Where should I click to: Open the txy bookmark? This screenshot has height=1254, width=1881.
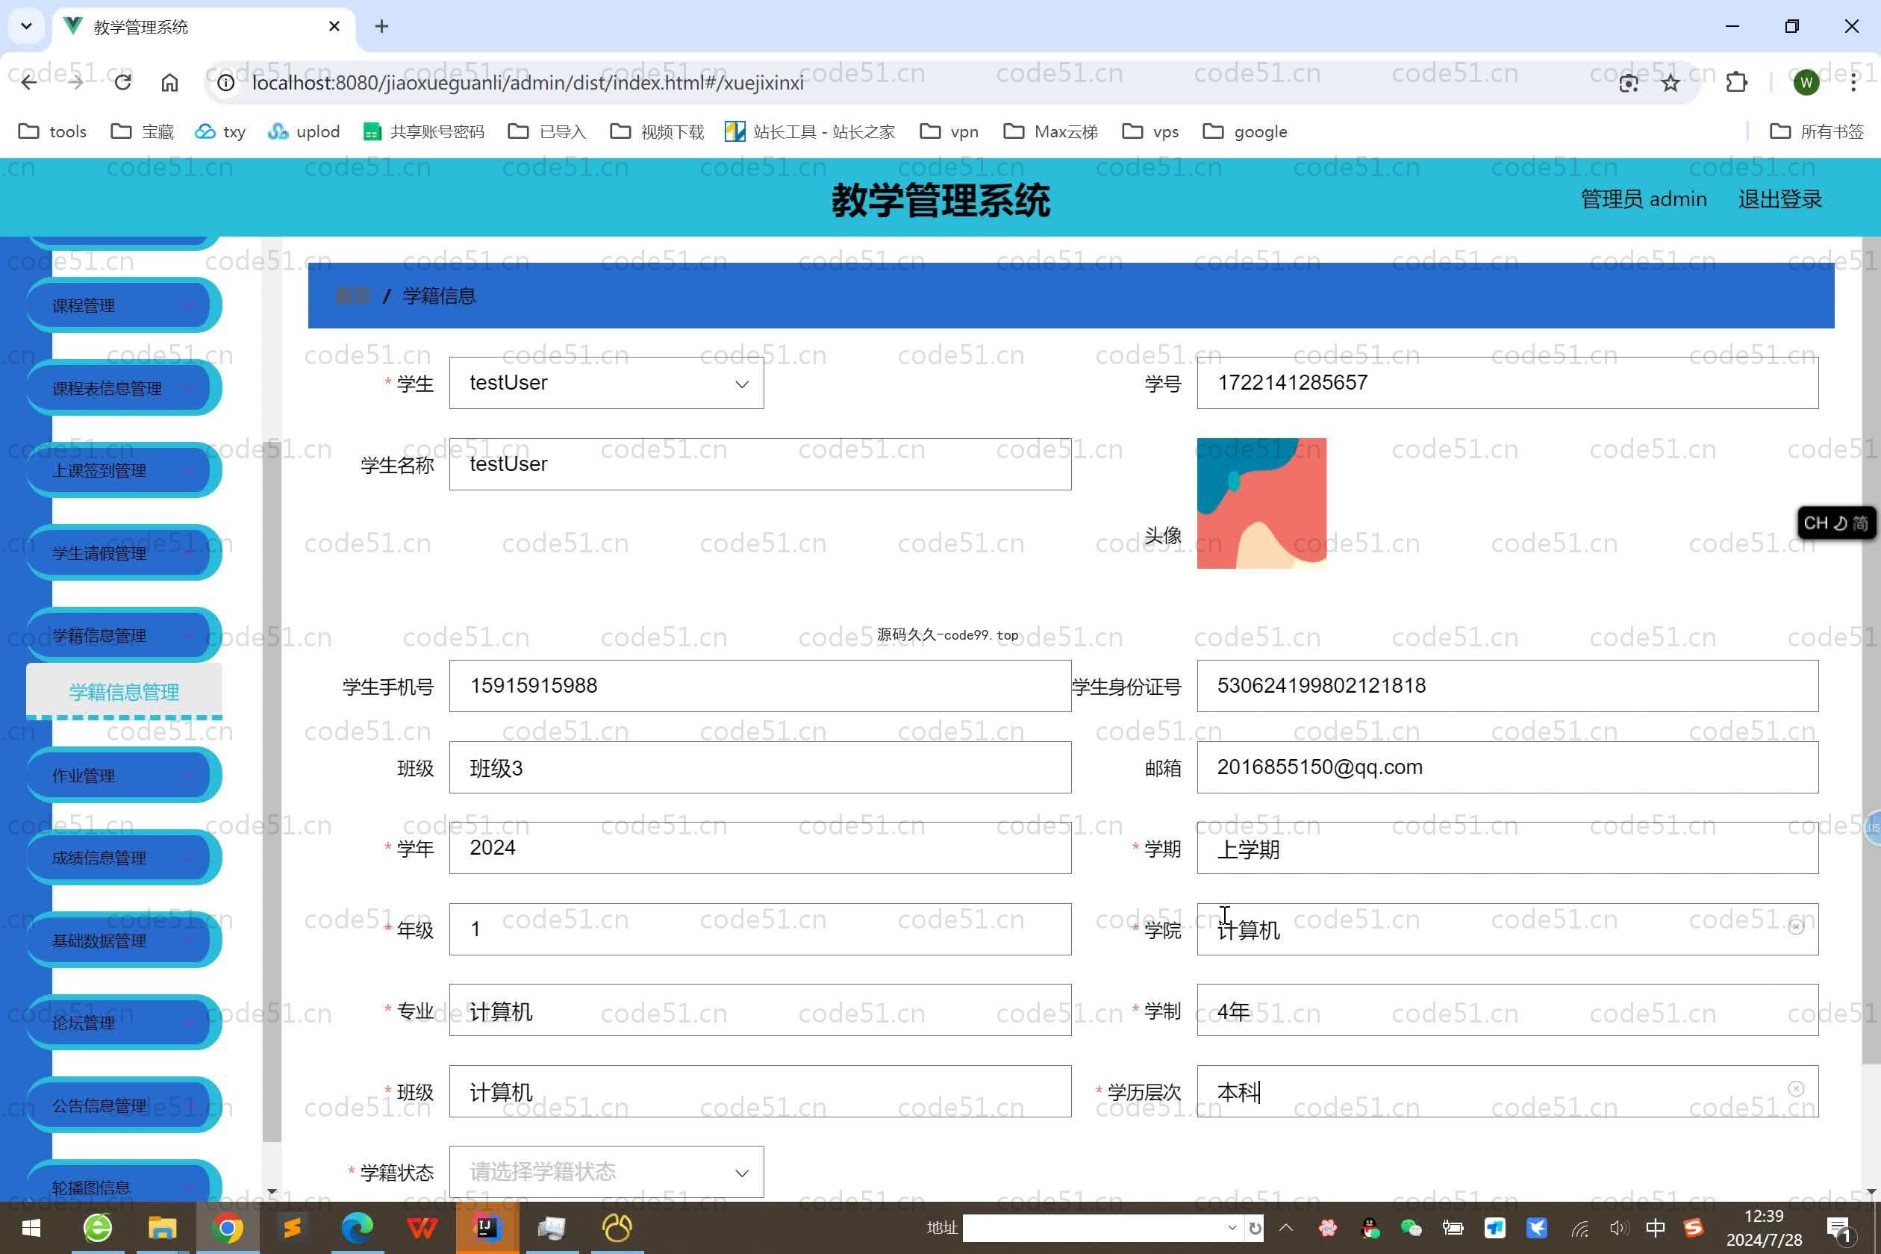pos(220,131)
